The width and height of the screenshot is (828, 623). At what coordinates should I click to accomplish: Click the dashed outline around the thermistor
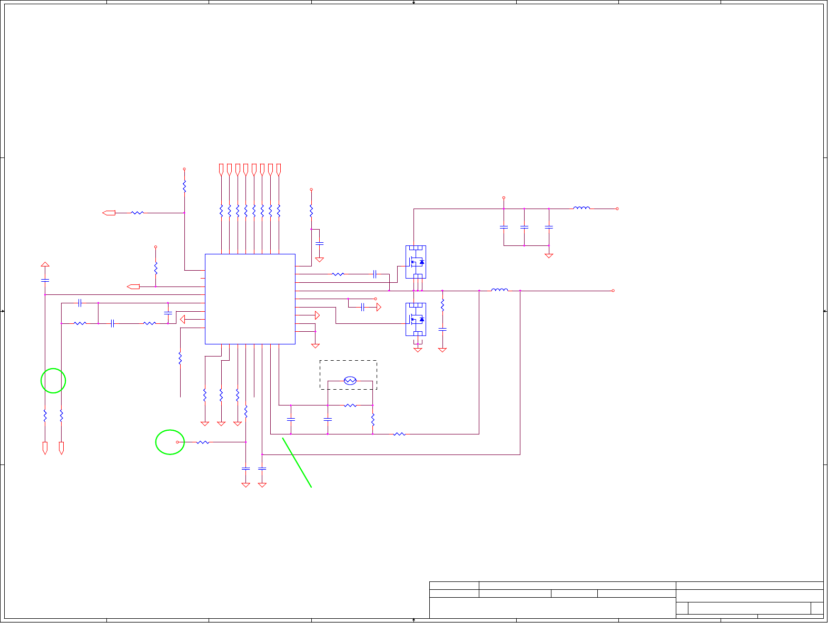(x=348, y=375)
